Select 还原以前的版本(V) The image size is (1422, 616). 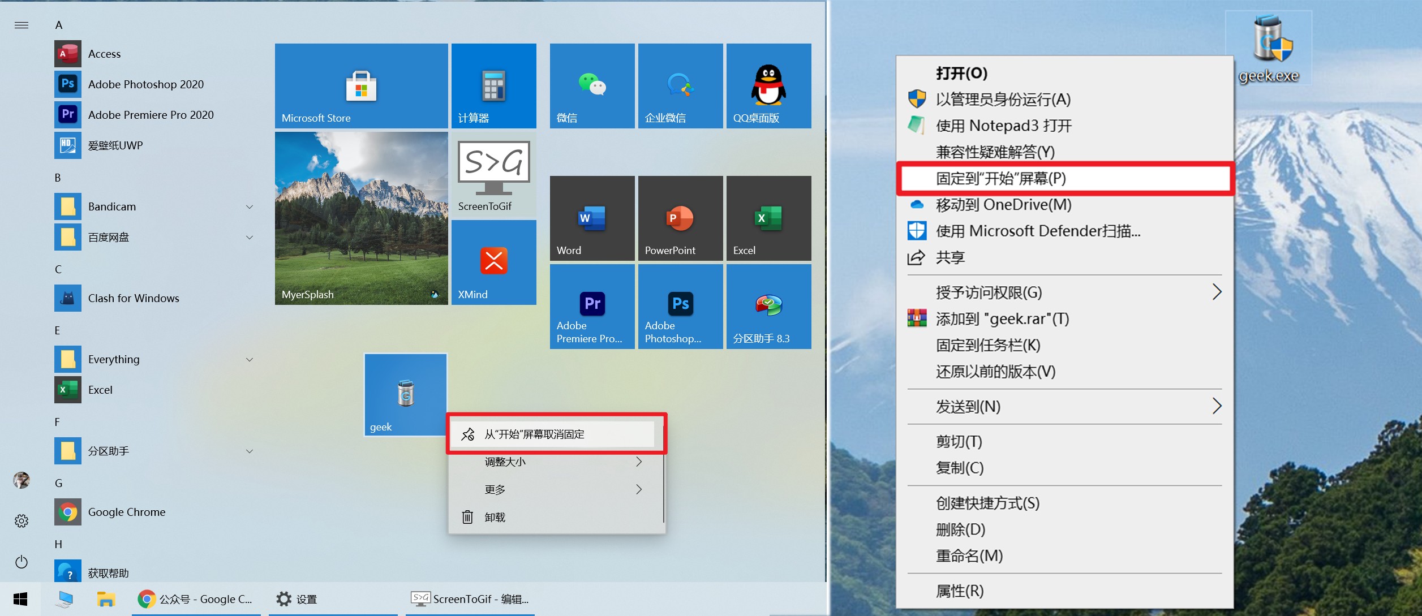[1064, 371]
